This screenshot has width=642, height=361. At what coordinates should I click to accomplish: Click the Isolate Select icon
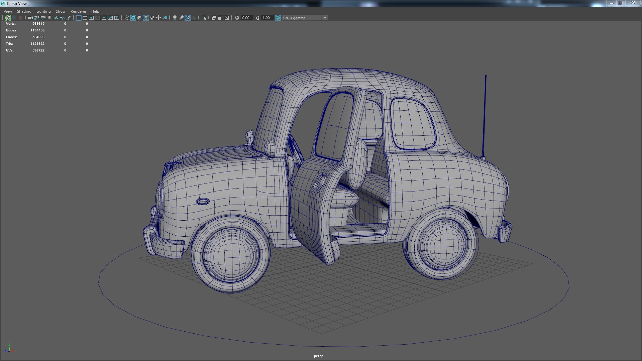tap(204, 18)
